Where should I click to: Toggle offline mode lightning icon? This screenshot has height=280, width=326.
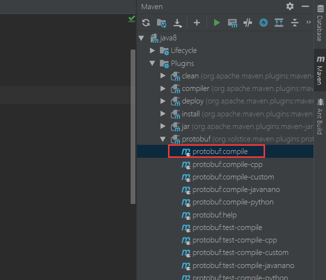pos(264,23)
